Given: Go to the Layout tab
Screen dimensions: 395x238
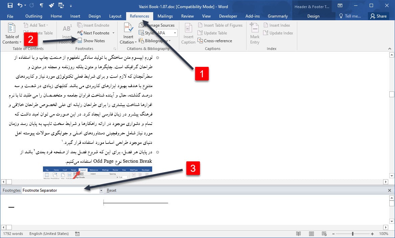Looking at the screenshot, I should 115,16.
